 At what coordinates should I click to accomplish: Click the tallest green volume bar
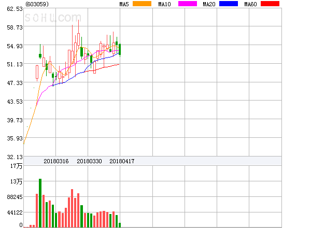(x=40, y=203)
